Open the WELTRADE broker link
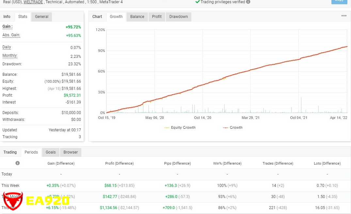351x214 pixels. coord(33,2)
